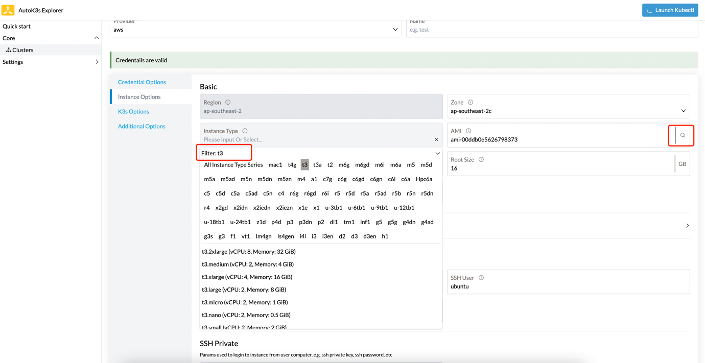Select the g4ad series filter
705x363 pixels.
pyautogui.click(x=427, y=222)
